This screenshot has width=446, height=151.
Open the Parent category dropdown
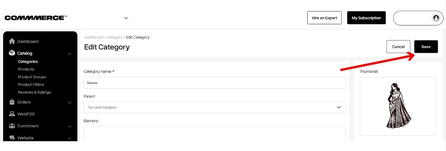click(215, 107)
